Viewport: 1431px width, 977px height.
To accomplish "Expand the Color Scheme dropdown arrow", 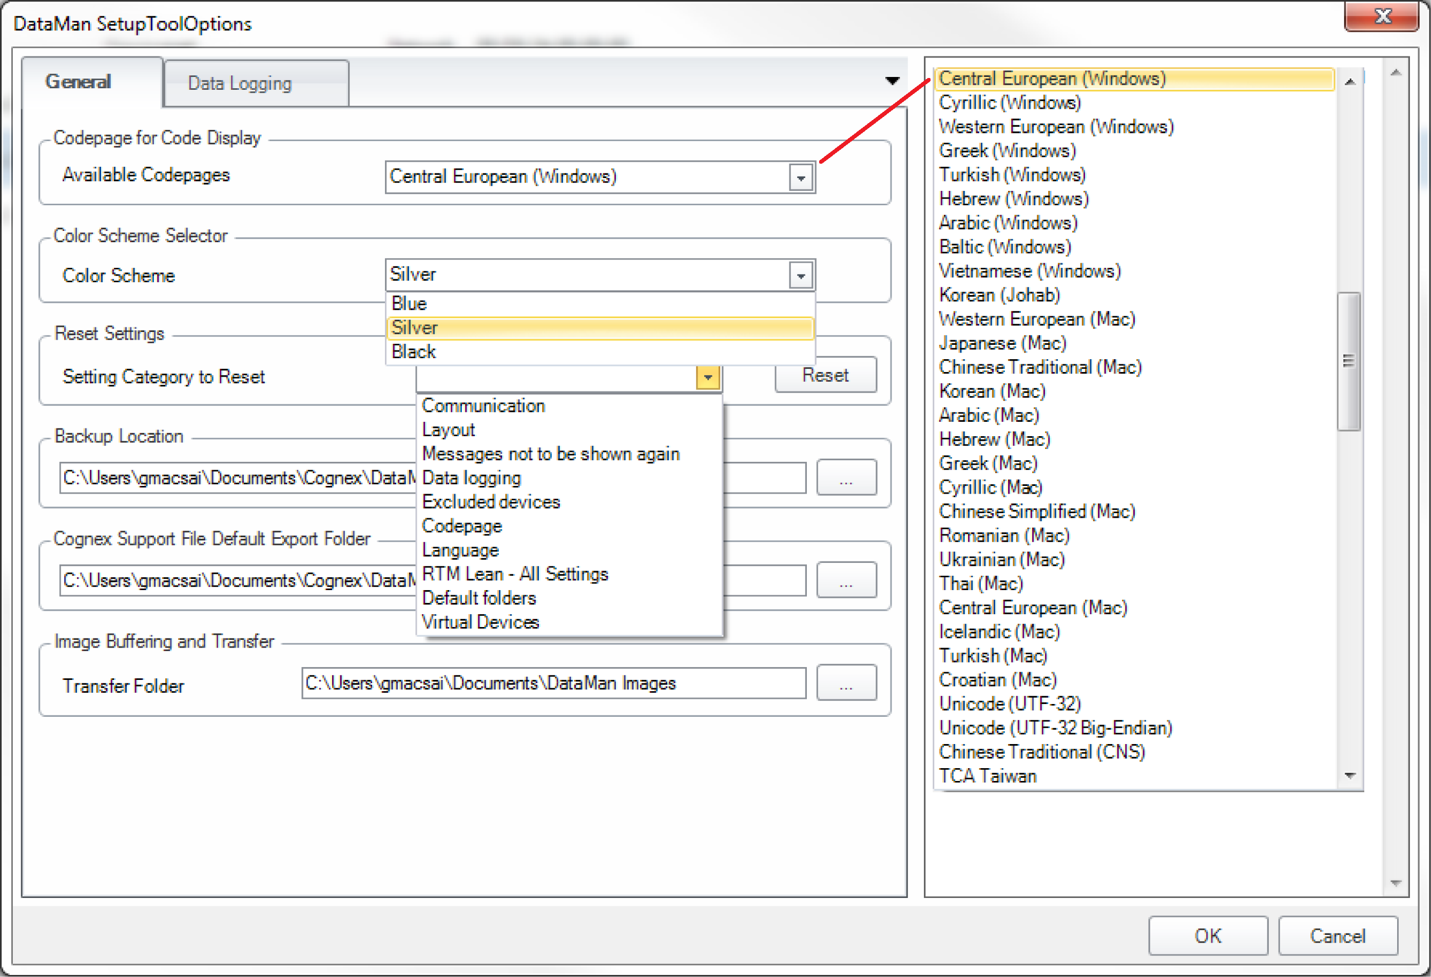I will 801,275.
